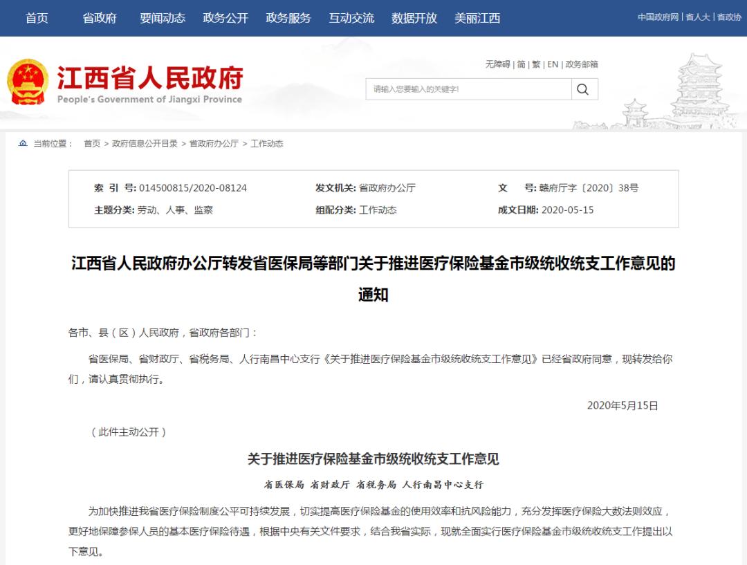This screenshot has height=565, width=747.
Task: Click the paragraph beginning 省医保局、省财政厅、省税务局
Action: [371, 369]
